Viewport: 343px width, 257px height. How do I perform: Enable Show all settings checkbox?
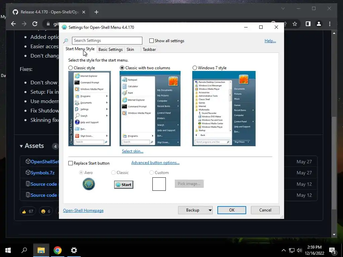pos(151,40)
